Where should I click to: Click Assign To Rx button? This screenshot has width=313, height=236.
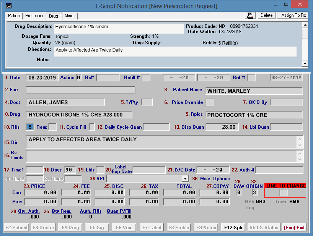coord(293,15)
